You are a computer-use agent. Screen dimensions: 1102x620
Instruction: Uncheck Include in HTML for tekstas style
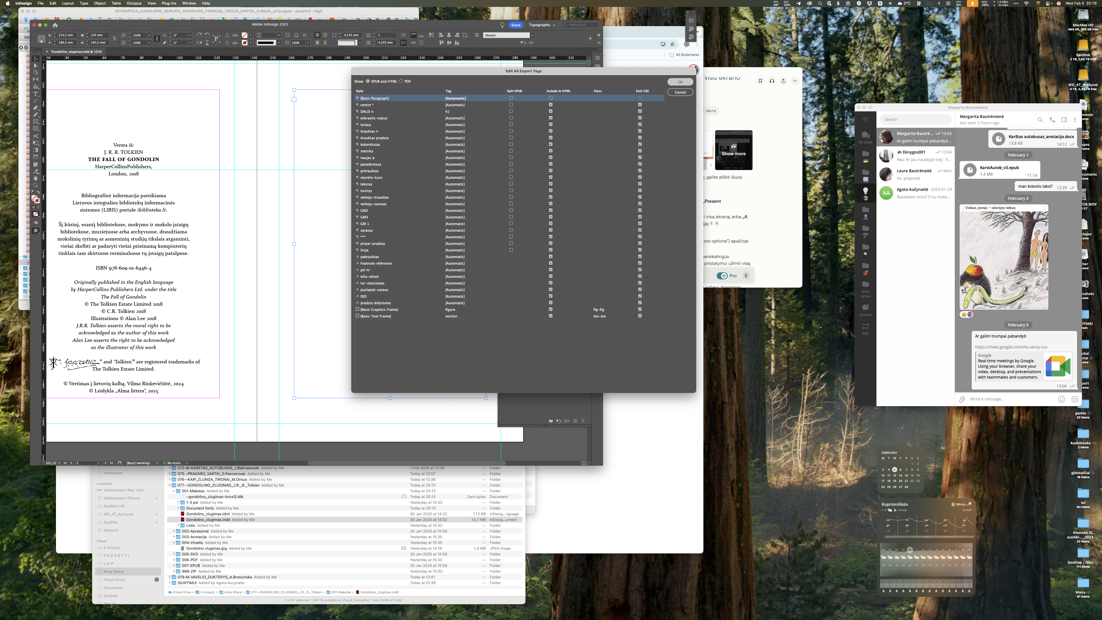click(551, 184)
